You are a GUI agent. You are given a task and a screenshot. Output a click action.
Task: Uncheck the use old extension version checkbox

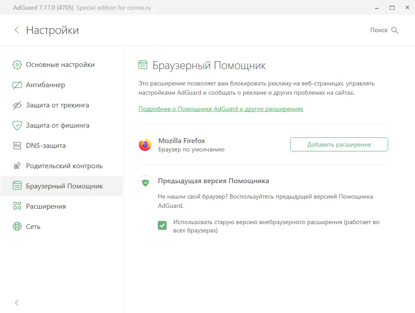[162, 225]
